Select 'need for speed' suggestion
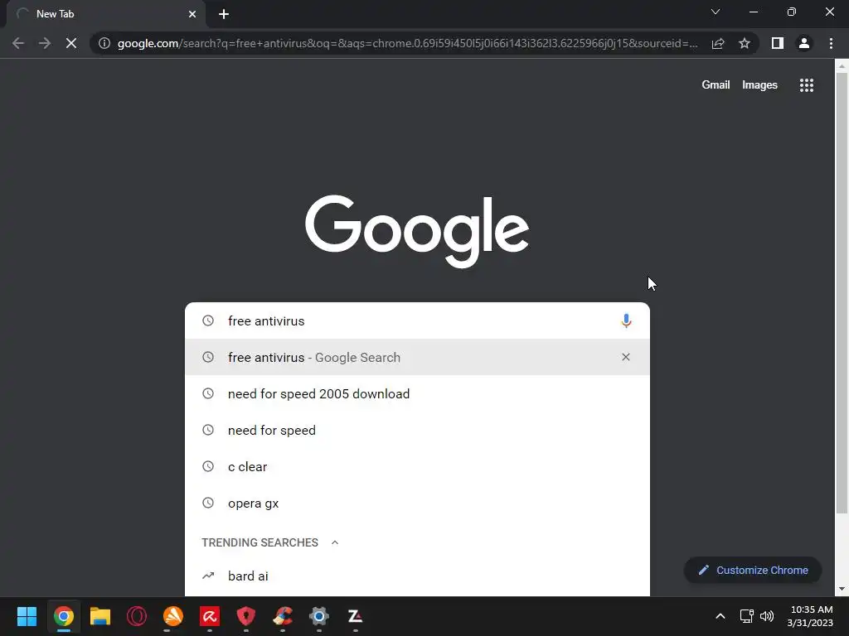Screen dimensions: 849x636 point(417,430)
